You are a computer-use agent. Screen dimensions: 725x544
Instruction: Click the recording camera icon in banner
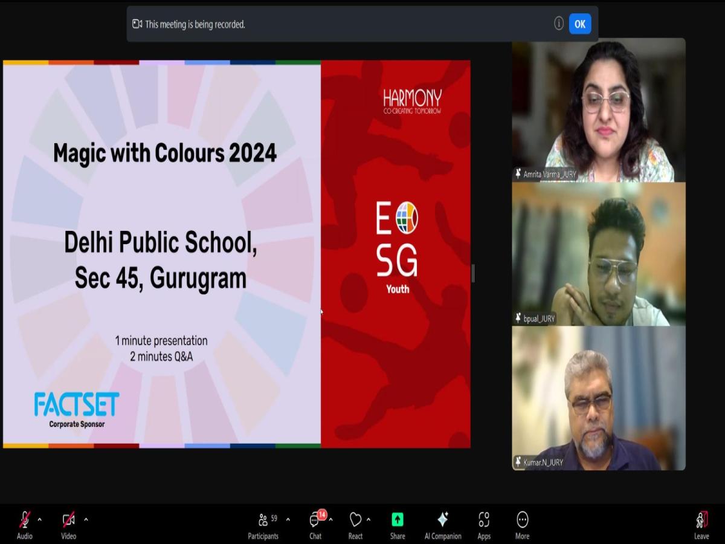[x=137, y=24]
